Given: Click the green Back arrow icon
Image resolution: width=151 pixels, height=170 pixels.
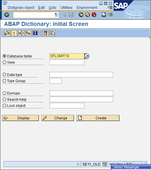Looking at the screenshot, I should coord(81,15).
